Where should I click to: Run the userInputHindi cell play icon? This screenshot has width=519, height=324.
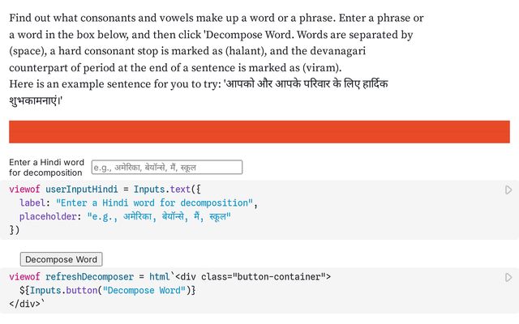508,190
